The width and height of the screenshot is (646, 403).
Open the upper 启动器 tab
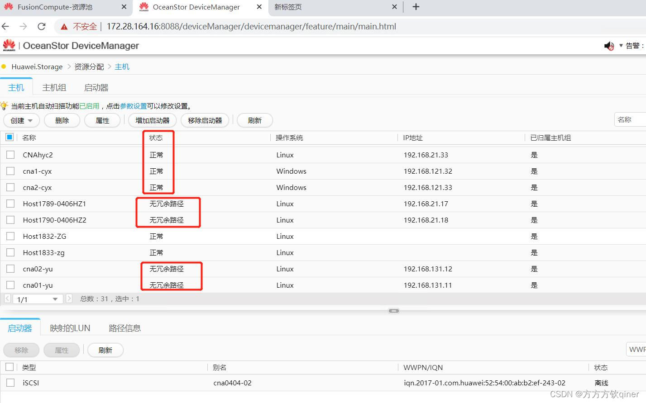click(96, 87)
